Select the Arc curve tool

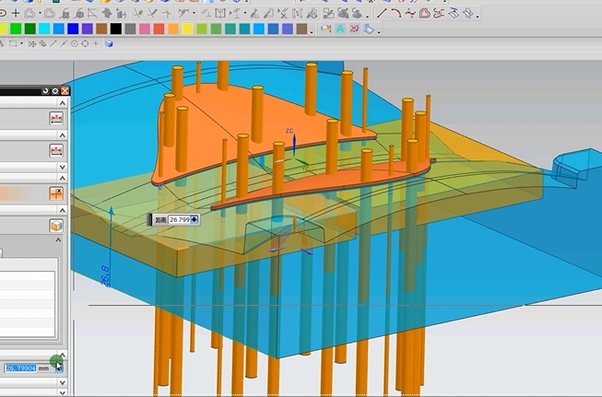point(395,14)
